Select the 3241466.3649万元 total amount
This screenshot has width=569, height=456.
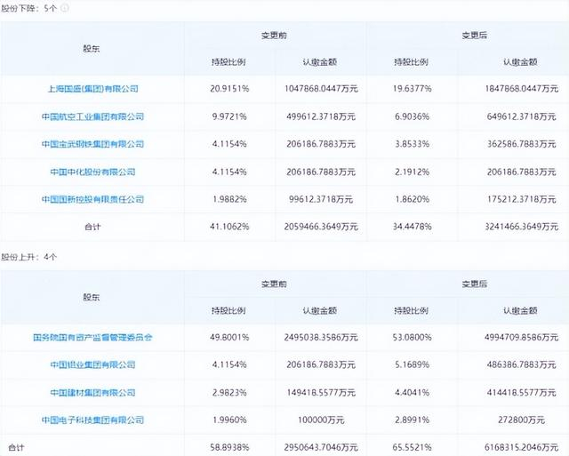pyautogui.click(x=522, y=227)
